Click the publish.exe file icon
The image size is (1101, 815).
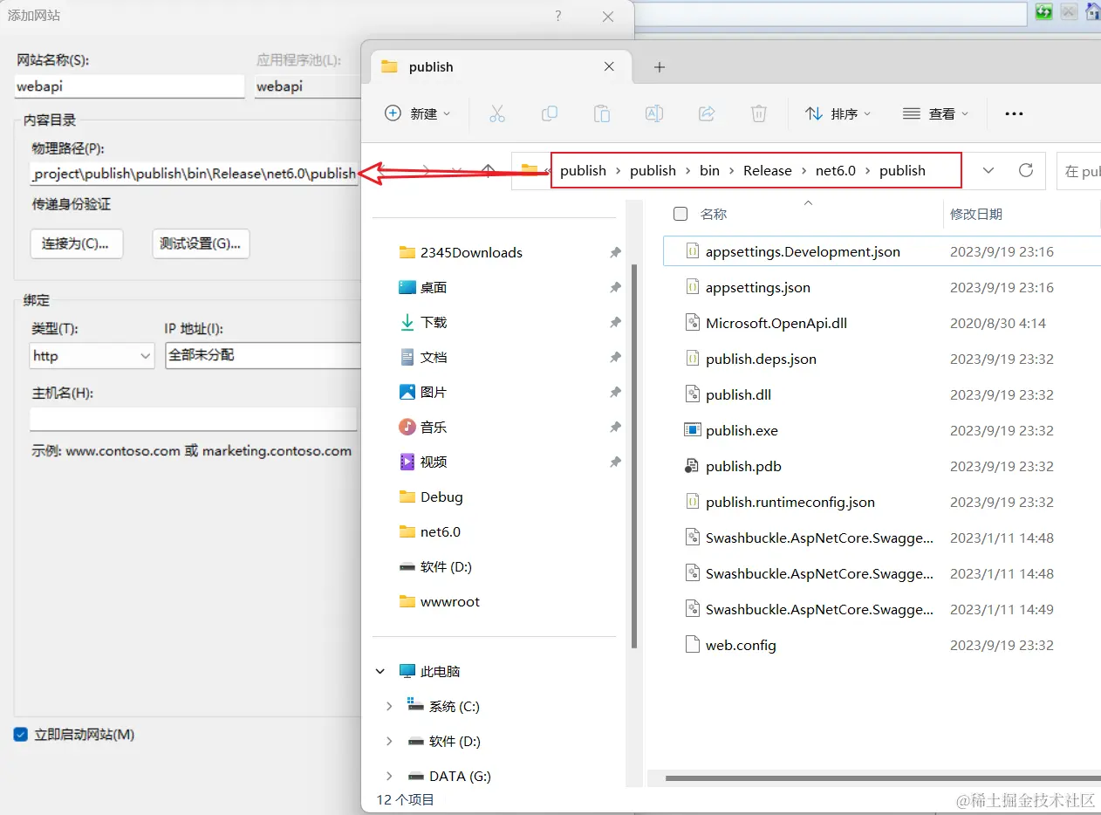coord(692,430)
